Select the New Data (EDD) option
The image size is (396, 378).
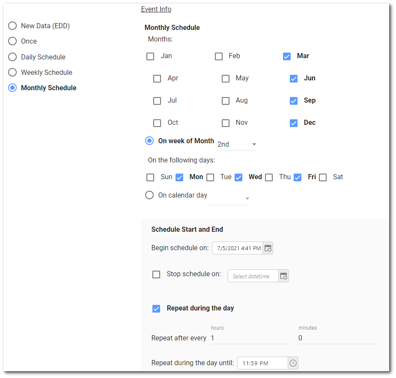(12, 26)
